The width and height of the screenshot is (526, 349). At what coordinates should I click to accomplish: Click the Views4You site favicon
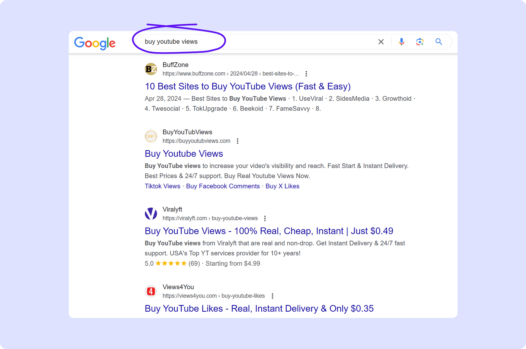[151, 291]
